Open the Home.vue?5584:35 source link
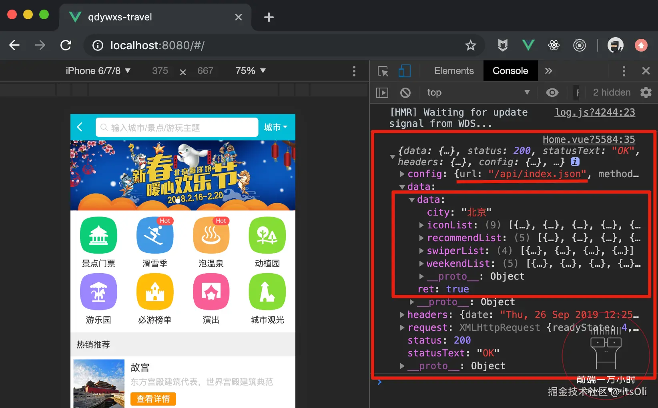 click(589, 140)
